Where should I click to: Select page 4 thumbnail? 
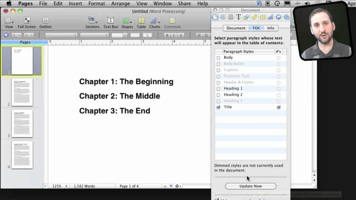(x=22, y=155)
